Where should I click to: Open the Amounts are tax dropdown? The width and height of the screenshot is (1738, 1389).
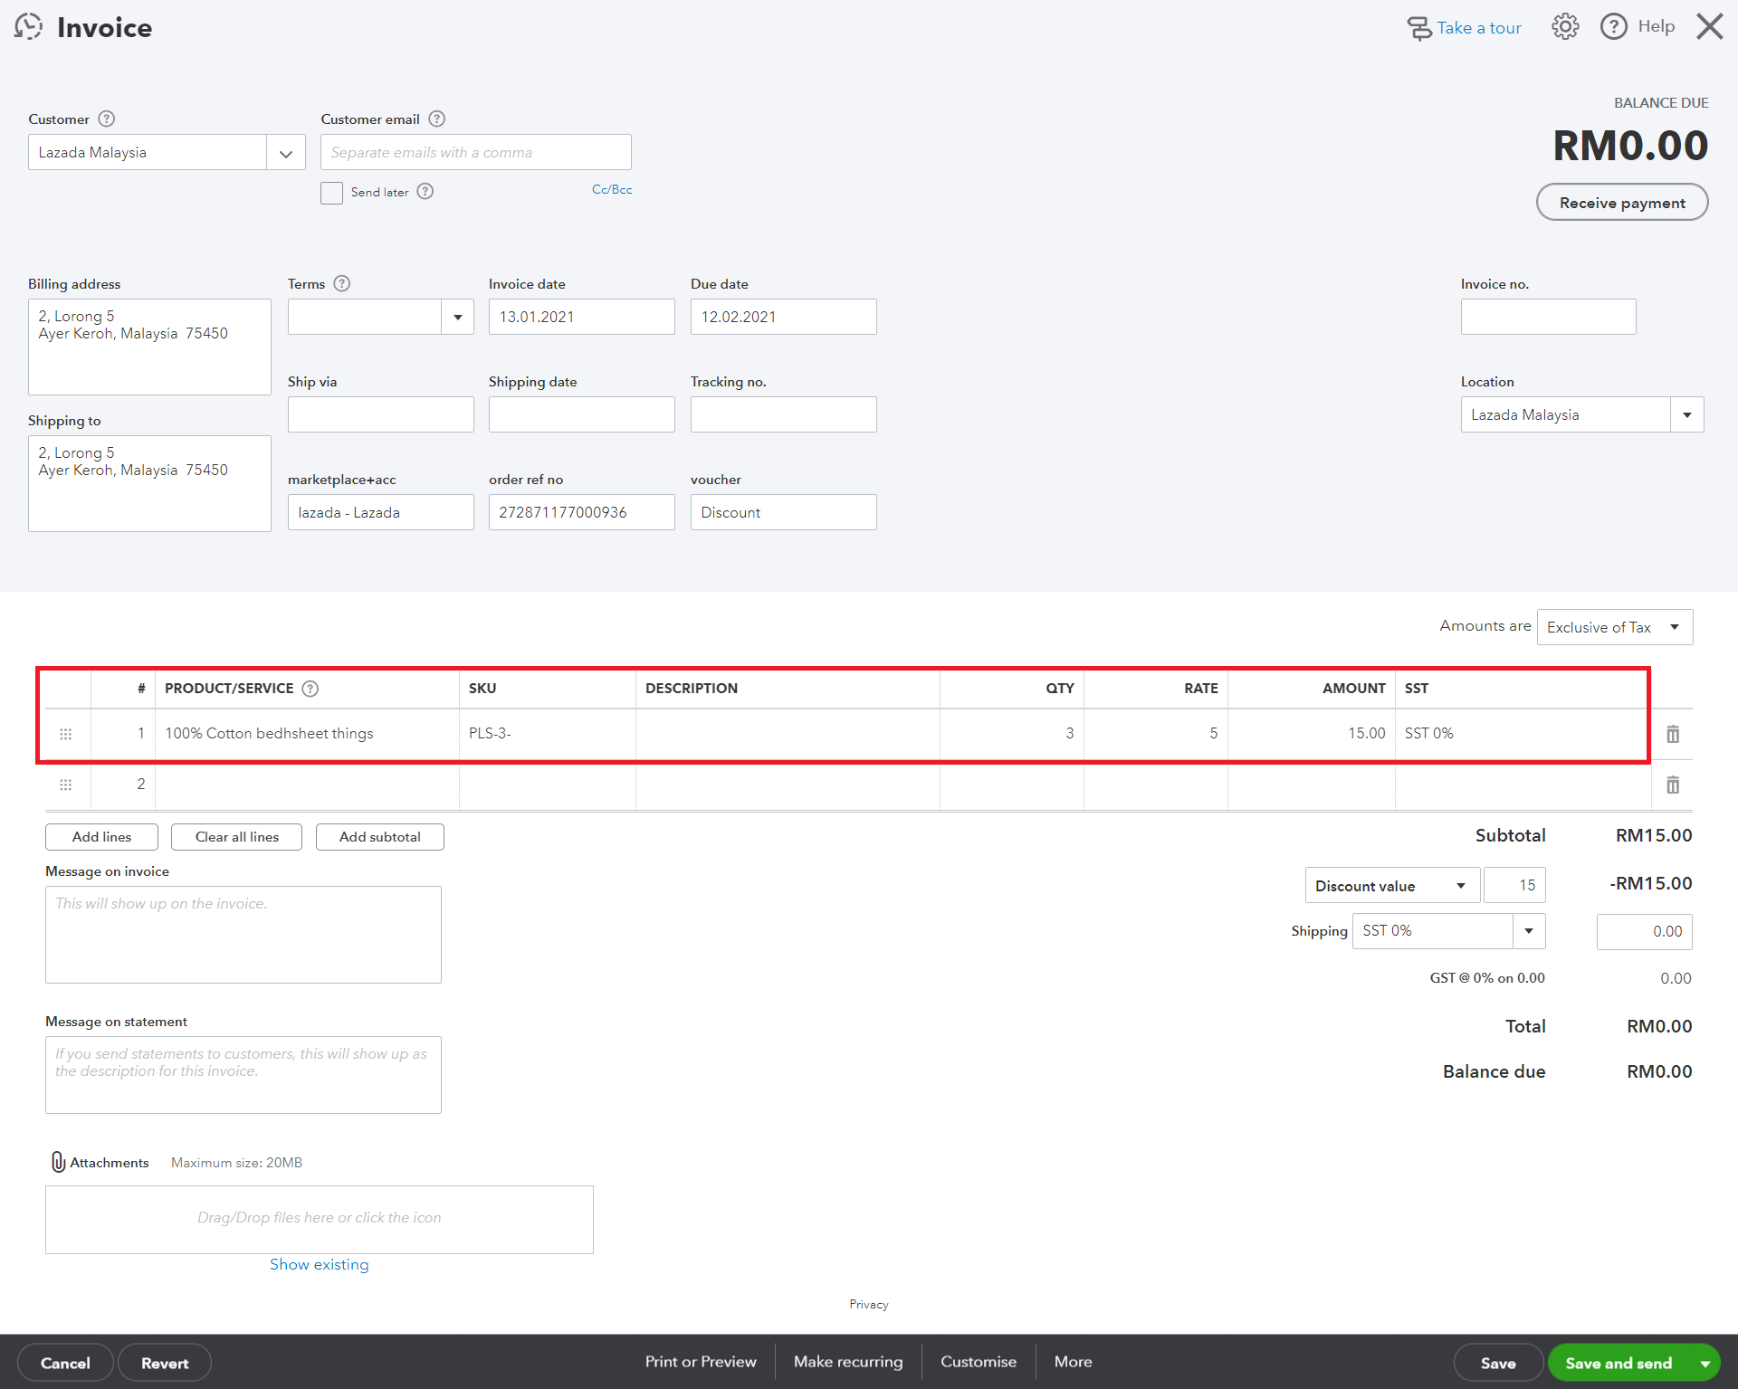point(1615,627)
